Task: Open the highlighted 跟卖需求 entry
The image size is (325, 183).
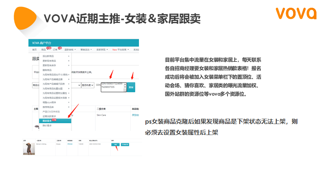Action: (x=55, y=121)
